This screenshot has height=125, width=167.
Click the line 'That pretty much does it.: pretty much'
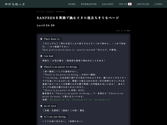click(x=80, y=50)
